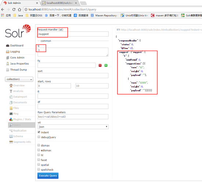Image resolution: width=202 pixels, height=187 pixels.
Task: Close the localhost:8080/solr tab
Action: pyautogui.click(x=76, y=3)
